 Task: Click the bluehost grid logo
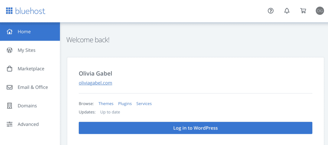click(x=9, y=11)
